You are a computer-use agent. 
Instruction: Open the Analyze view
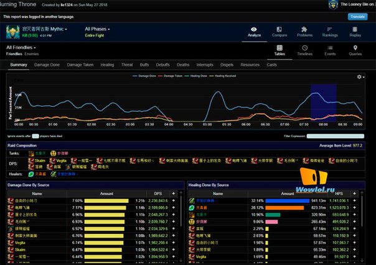coord(254,32)
